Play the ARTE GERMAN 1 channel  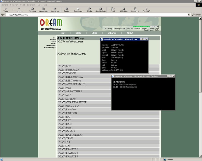point(71,84)
